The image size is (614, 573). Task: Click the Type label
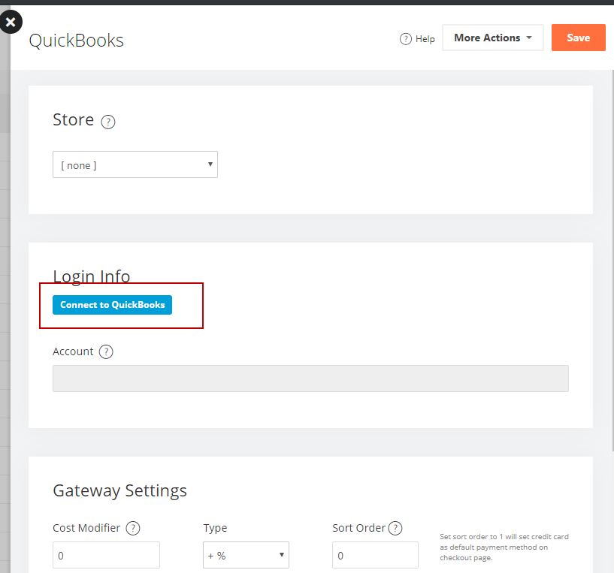(215, 529)
